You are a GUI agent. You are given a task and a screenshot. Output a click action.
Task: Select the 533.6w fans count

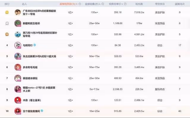point(139,56)
